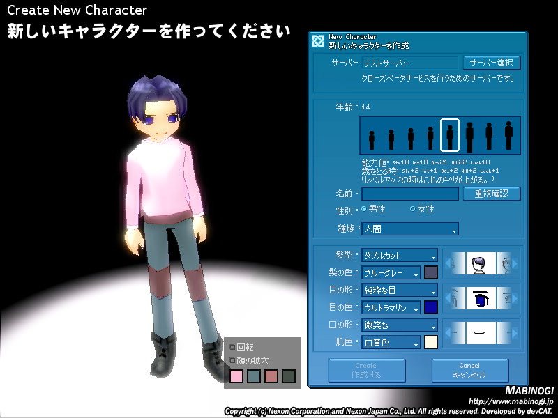The image size is (558, 418).
Task: Pick the pink clothing color swatch
Action: pos(236,376)
